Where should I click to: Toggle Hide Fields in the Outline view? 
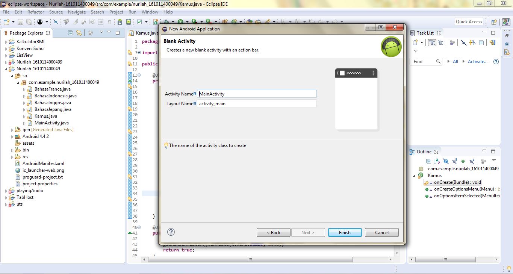(x=445, y=161)
